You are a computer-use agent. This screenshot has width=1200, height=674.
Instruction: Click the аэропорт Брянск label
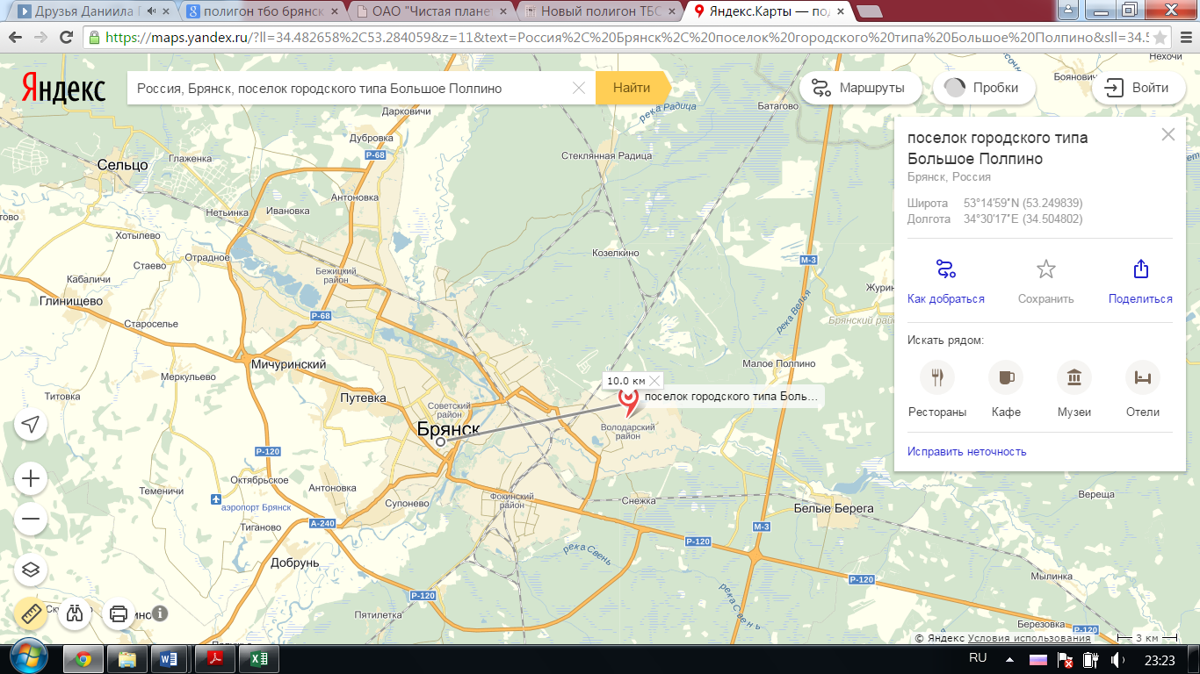(x=257, y=508)
